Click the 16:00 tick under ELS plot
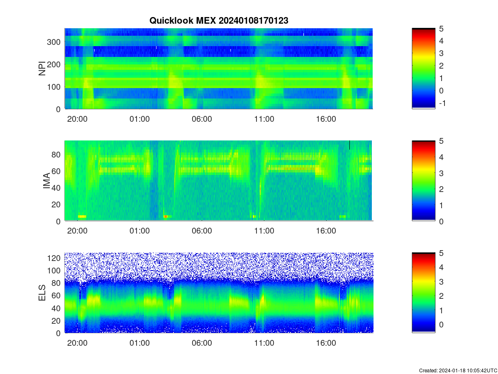This screenshot has width=498, height=374. pyautogui.click(x=326, y=343)
